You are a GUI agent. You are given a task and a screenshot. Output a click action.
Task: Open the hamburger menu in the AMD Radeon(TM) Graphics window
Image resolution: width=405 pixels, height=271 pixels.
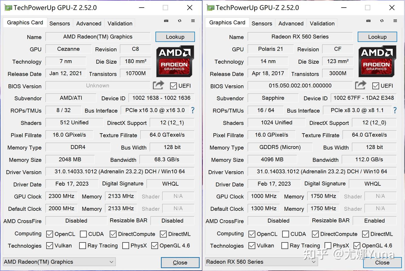pyautogui.click(x=193, y=21)
